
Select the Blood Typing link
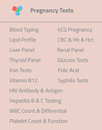coord(24,30)
